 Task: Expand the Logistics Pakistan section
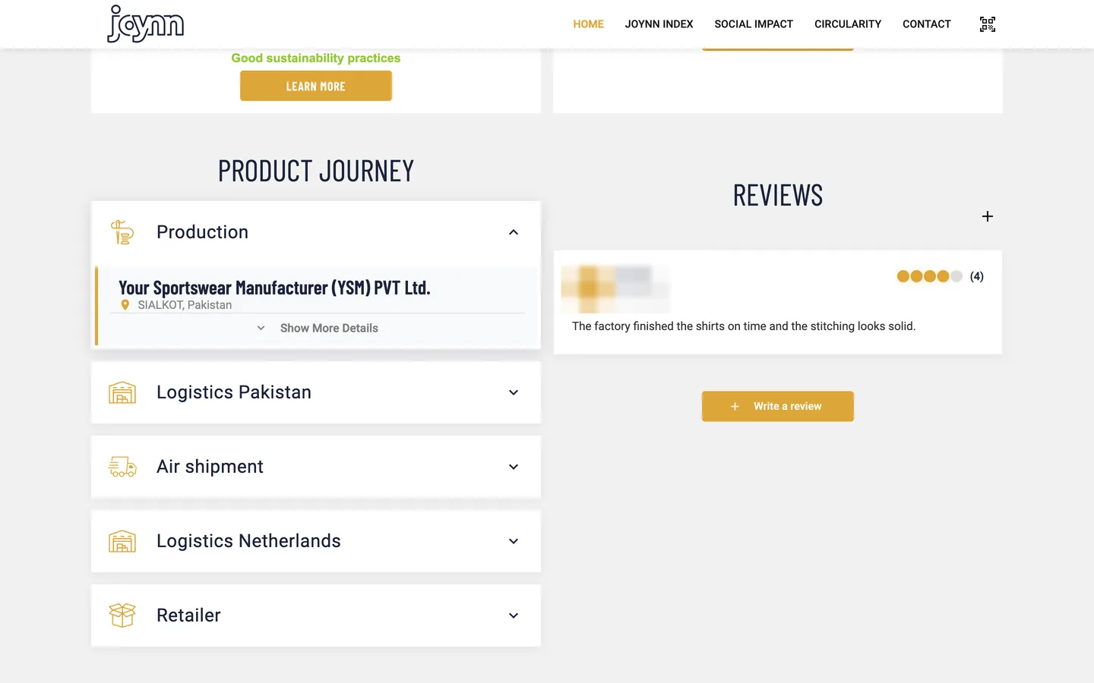(316, 392)
